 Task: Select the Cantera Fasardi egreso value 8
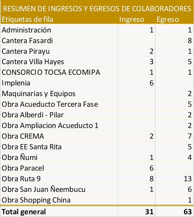point(190,41)
